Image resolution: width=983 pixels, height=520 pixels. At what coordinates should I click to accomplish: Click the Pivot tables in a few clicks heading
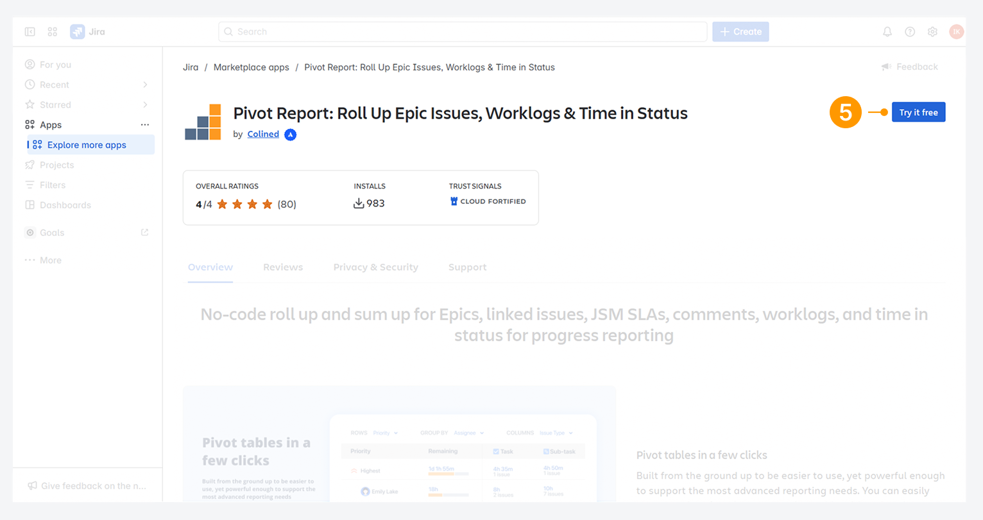[702, 455]
